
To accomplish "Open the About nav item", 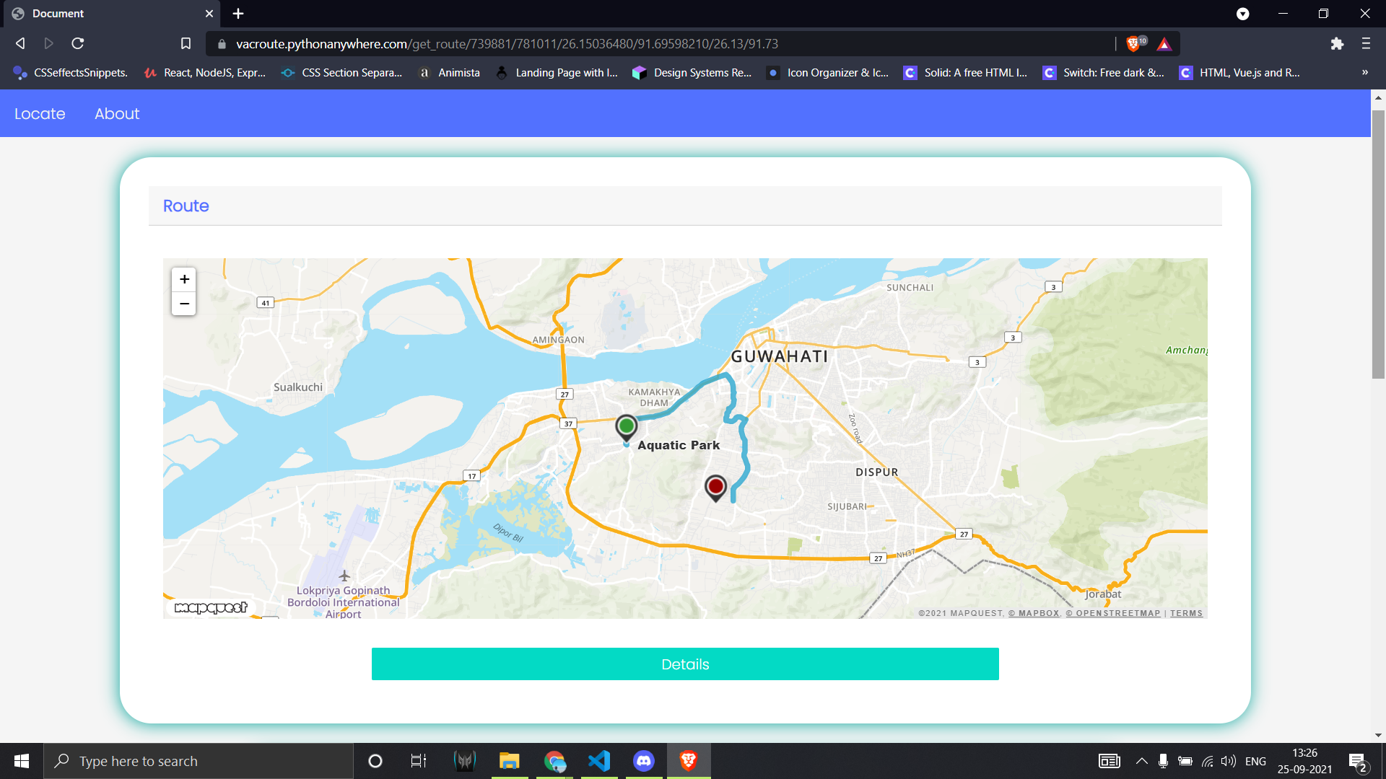I will tap(117, 114).
